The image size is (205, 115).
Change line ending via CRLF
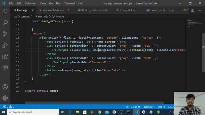[171, 107]
